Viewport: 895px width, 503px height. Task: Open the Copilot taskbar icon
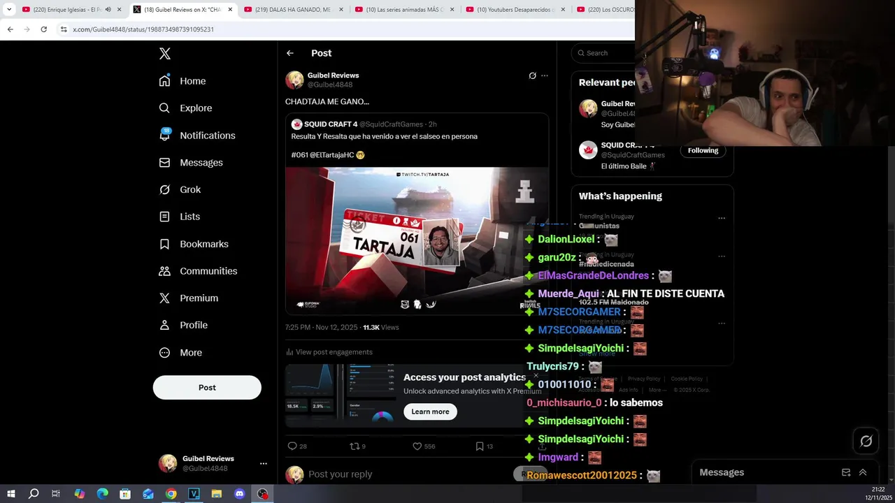click(x=79, y=494)
